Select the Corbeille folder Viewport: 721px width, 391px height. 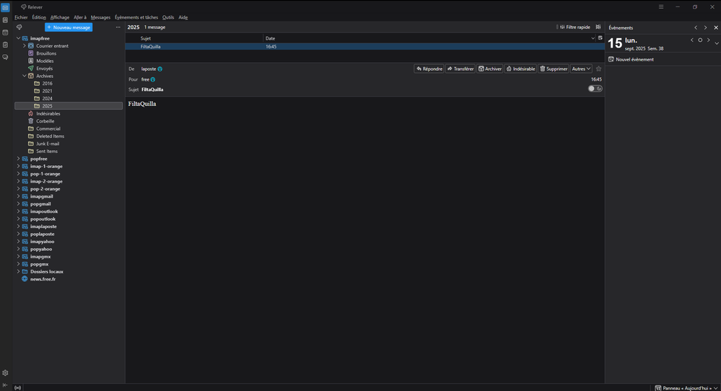tap(45, 121)
